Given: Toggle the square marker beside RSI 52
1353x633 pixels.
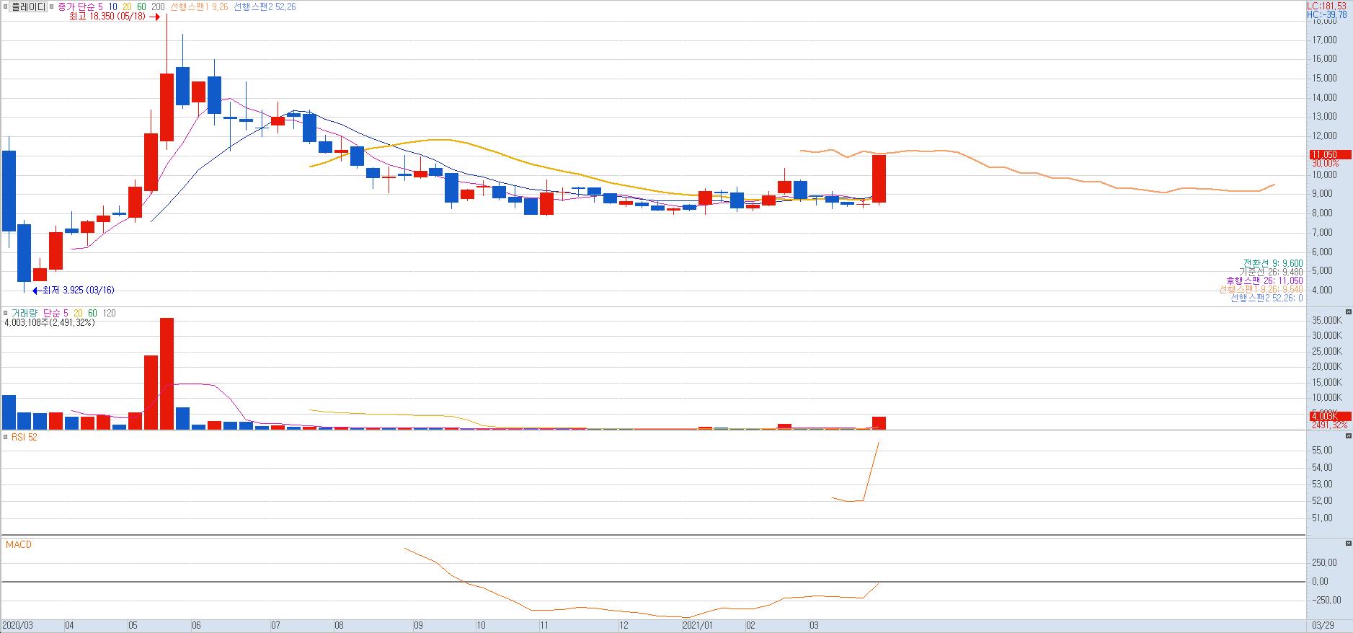Looking at the screenshot, I should click(6, 437).
